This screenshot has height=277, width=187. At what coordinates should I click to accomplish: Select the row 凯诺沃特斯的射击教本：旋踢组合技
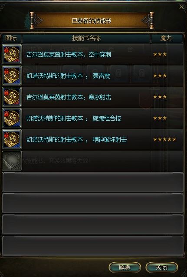pos(92,118)
